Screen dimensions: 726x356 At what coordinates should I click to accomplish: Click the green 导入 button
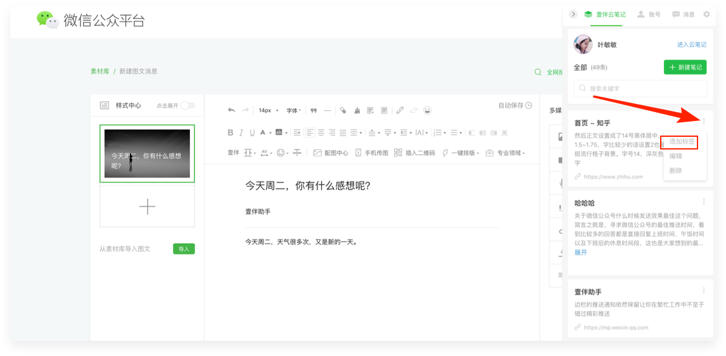tap(184, 248)
